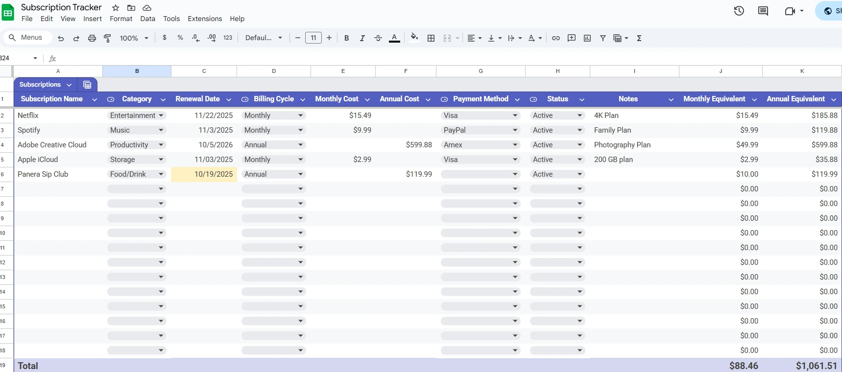Click the Move to folder icon
The width and height of the screenshot is (842, 372).
131,8
